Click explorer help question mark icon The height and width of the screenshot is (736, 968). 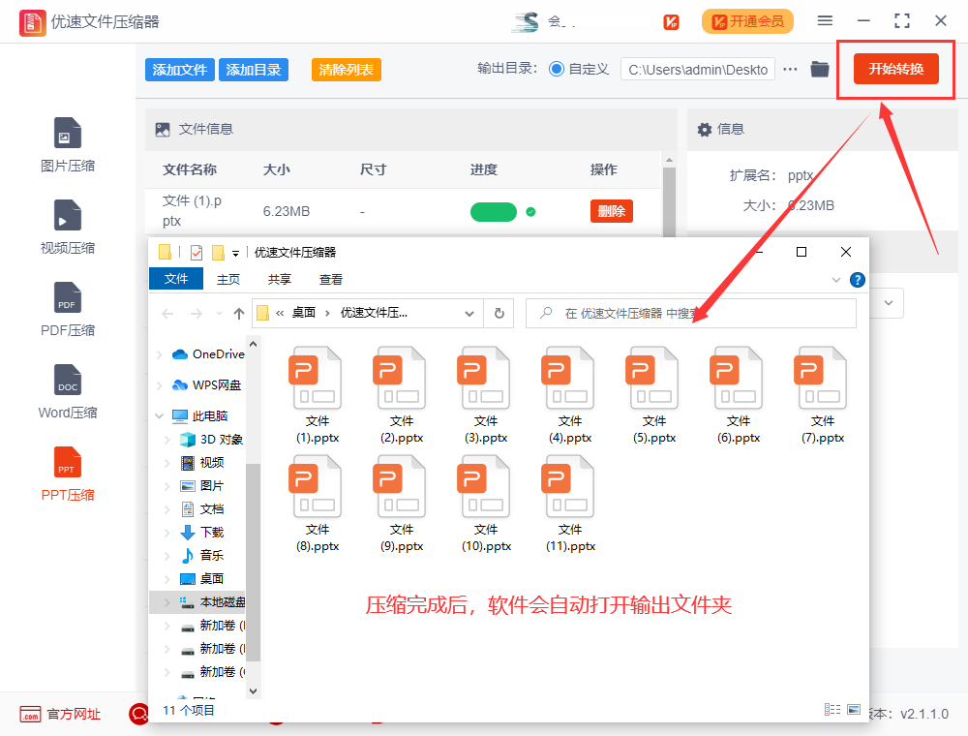click(x=857, y=280)
